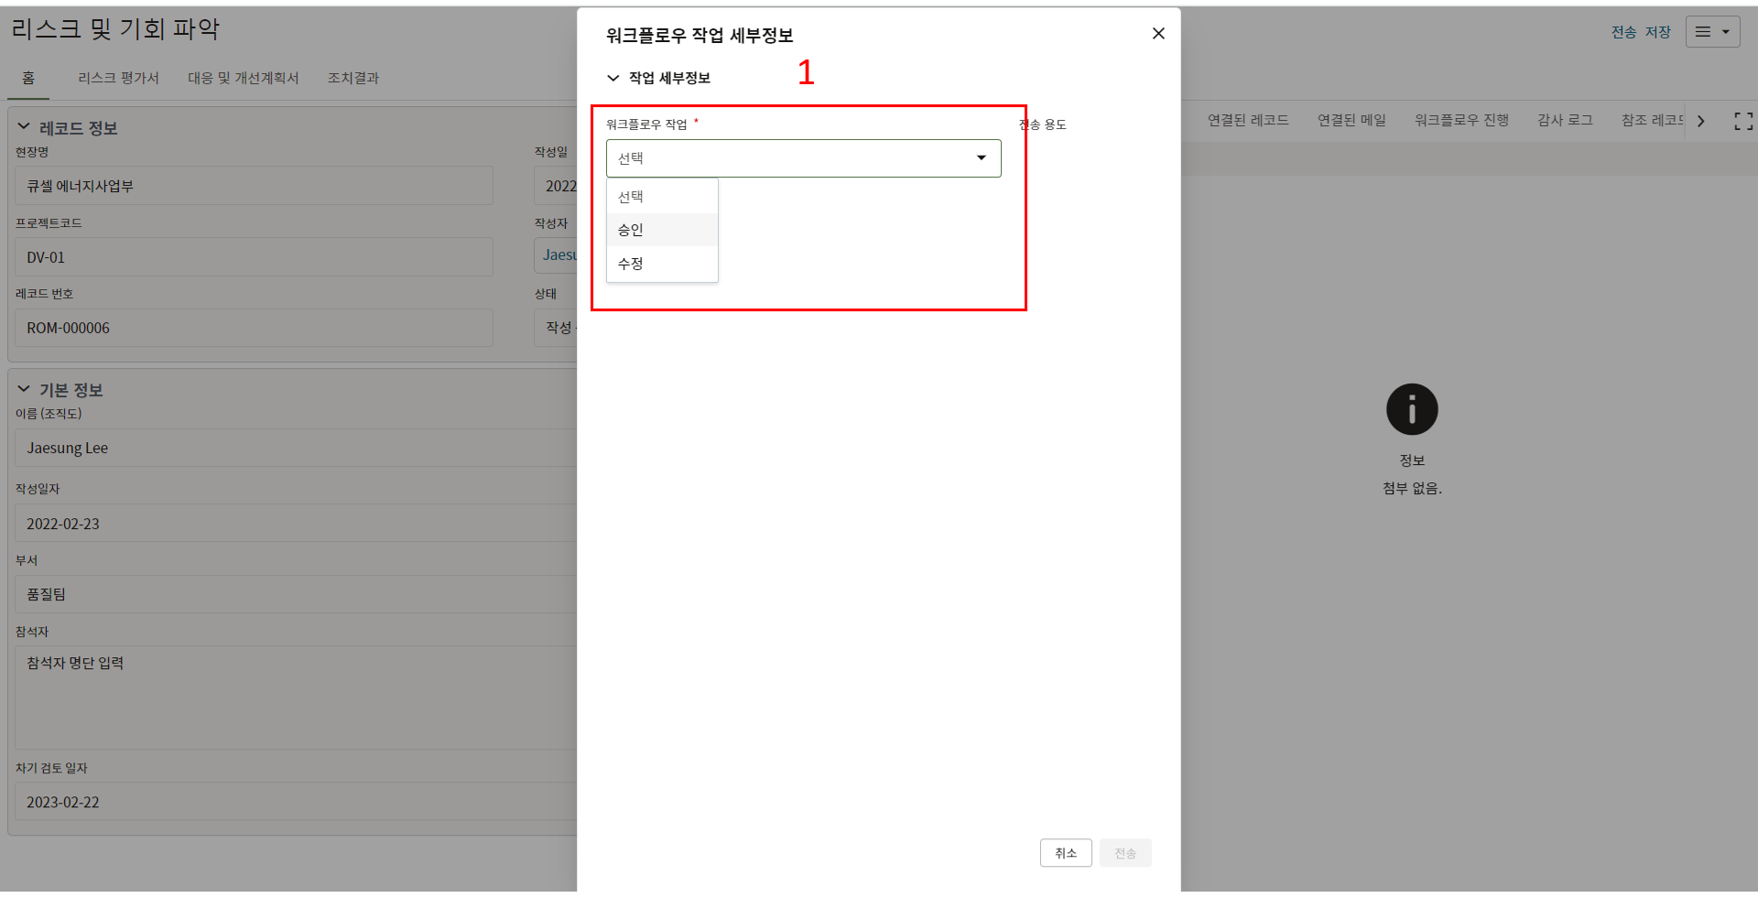Click the fullscreen expand icon
Image resolution: width=1758 pixels, height=897 pixels.
tap(1743, 121)
